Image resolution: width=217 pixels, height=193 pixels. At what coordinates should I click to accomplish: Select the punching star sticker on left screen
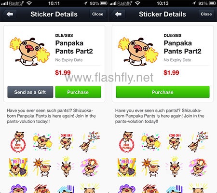[42, 167]
